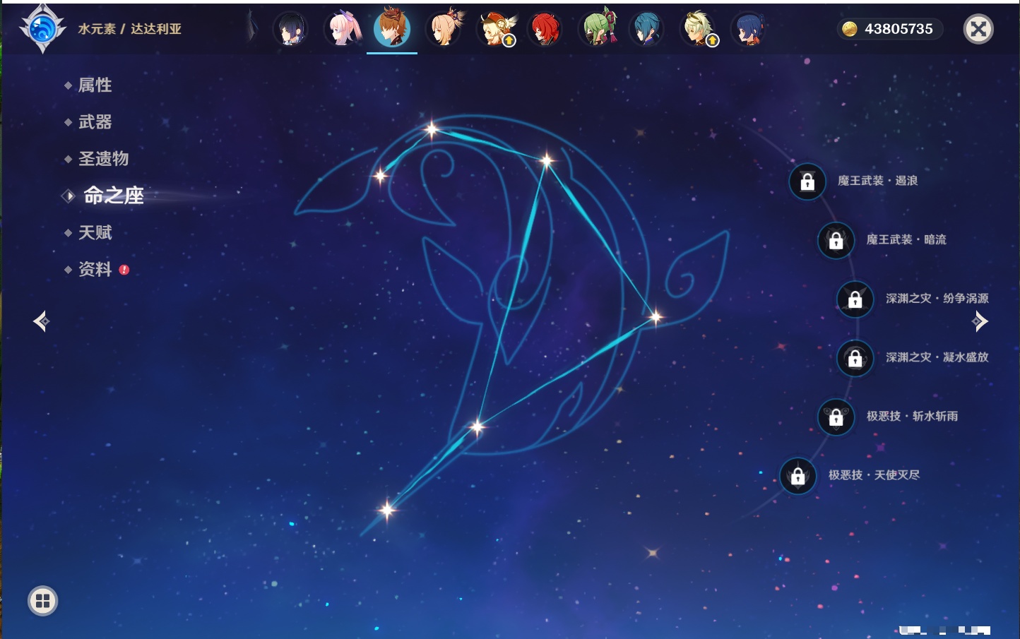Image resolution: width=1020 pixels, height=639 pixels.
Task: Select the pink-haired character avatar
Action: click(x=343, y=30)
